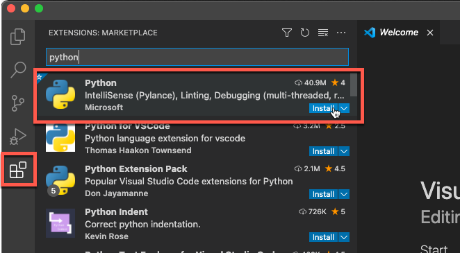460x253 pixels.
Task: Select the Extensions view icon
Action: (x=18, y=170)
